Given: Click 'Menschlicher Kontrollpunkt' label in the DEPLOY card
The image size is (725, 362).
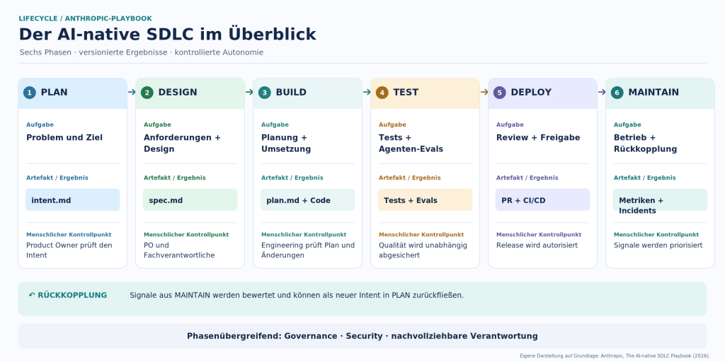Looking at the screenshot, I should [x=538, y=235].
